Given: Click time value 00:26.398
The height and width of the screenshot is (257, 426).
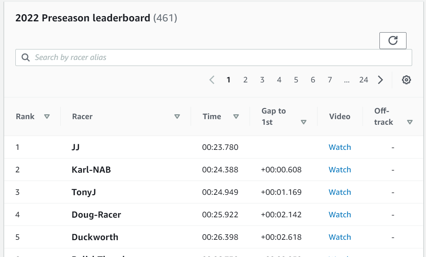Looking at the screenshot, I should (x=220, y=237).
